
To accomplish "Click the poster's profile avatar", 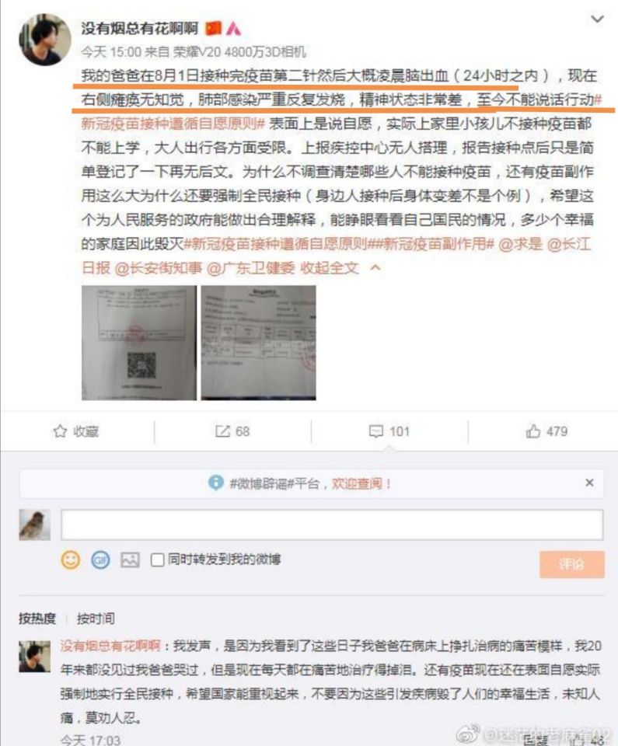I will click(x=44, y=39).
